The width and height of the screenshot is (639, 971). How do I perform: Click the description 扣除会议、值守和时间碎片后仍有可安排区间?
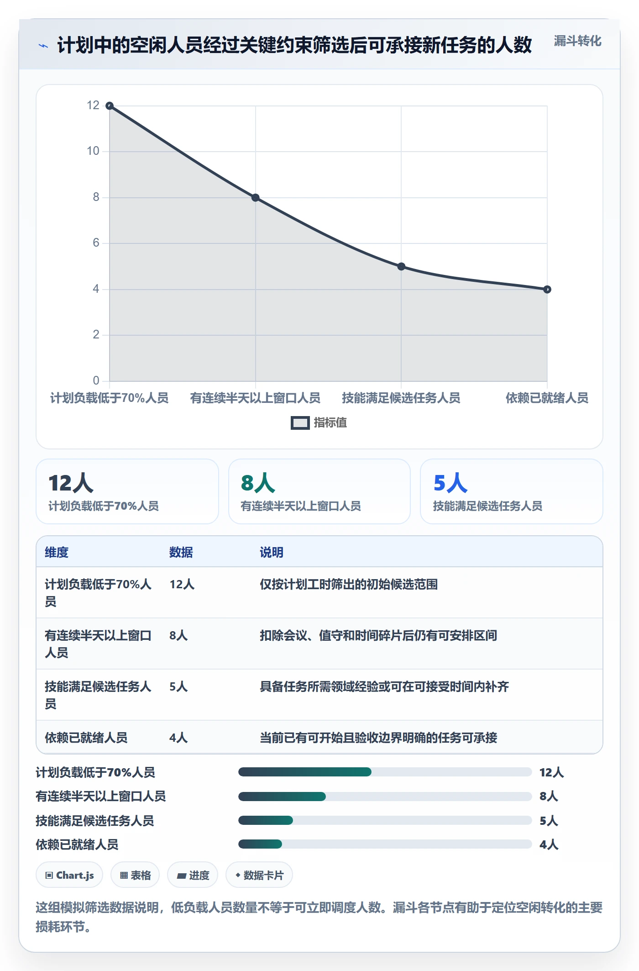click(x=378, y=636)
